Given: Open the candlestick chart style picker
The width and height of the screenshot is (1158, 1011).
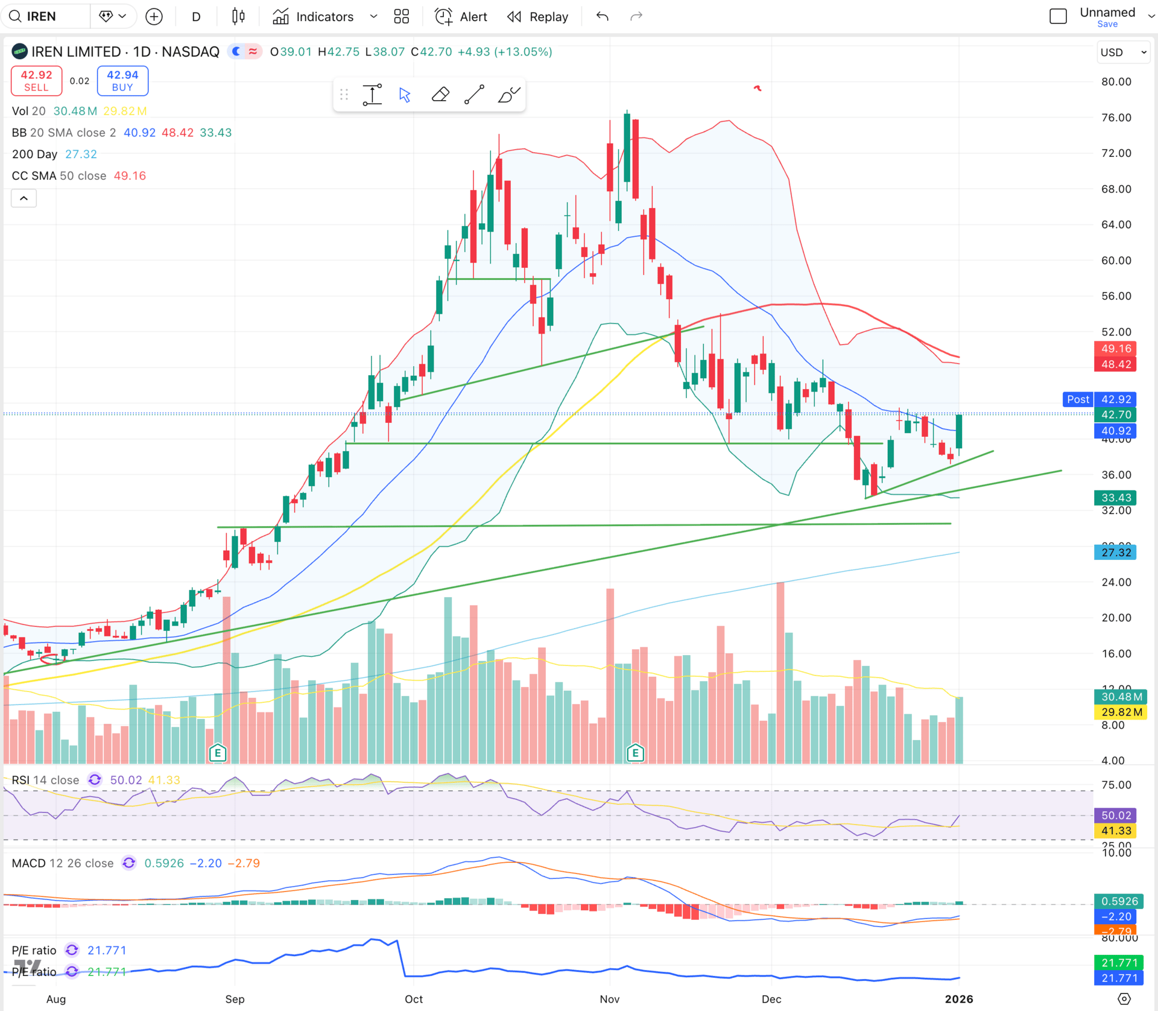Looking at the screenshot, I should (x=239, y=16).
